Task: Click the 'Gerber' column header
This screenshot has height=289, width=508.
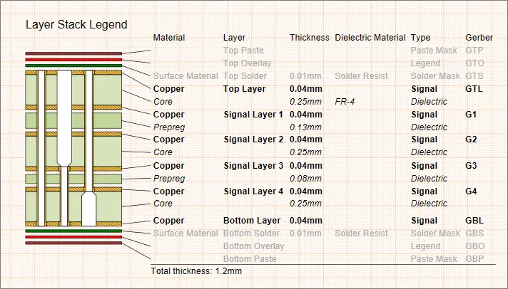Action: pyautogui.click(x=479, y=38)
